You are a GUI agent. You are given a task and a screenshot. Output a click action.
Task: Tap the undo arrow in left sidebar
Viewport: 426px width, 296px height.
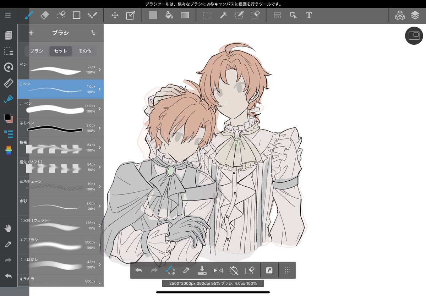click(x=8, y=276)
